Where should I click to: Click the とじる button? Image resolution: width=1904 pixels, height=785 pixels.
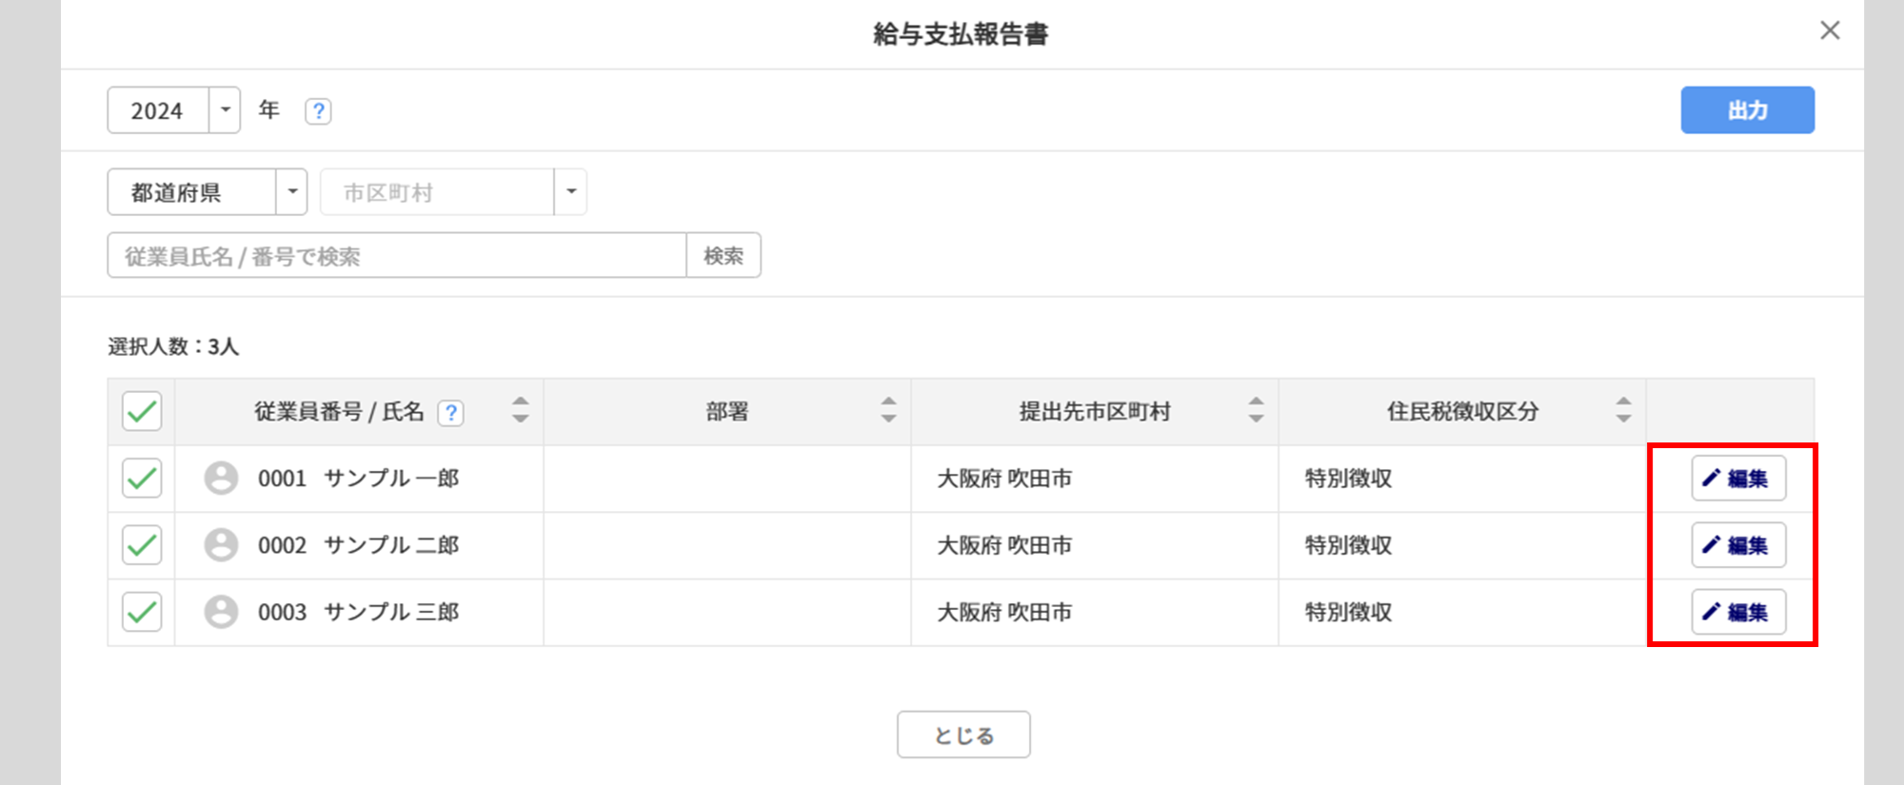point(963,735)
